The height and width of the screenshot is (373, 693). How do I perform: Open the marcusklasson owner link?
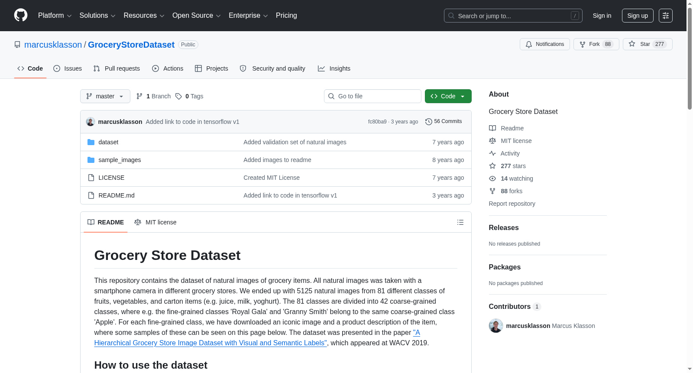point(53,45)
